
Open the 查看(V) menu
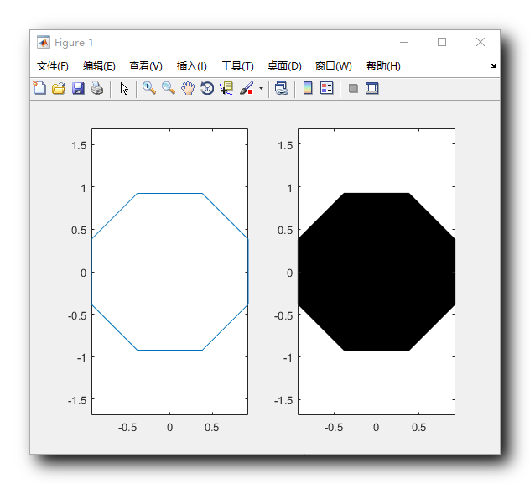(x=146, y=66)
